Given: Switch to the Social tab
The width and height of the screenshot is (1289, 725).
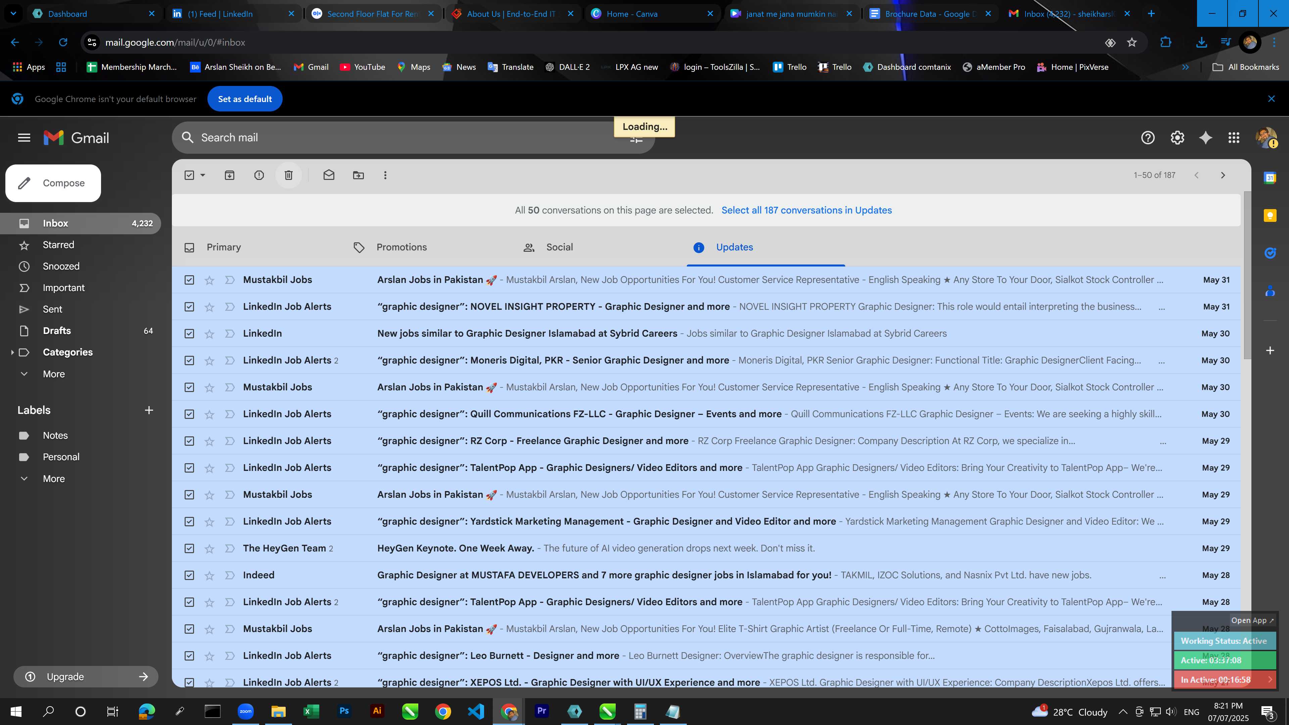Looking at the screenshot, I should coord(560,247).
